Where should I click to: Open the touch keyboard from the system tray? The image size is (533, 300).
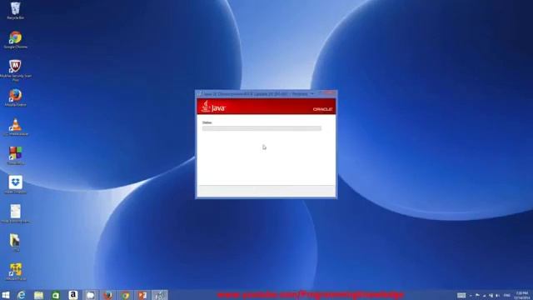click(461, 295)
